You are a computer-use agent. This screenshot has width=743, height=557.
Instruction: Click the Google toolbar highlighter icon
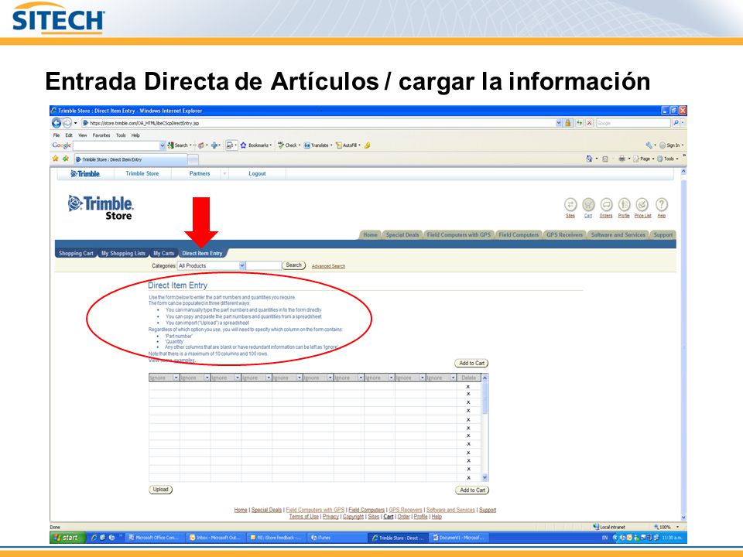[367, 145]
